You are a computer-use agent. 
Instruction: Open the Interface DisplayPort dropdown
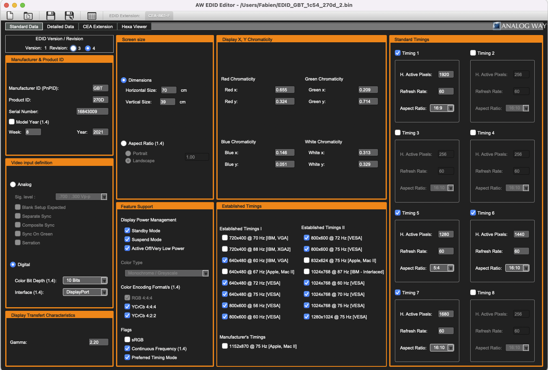point(85,292)
